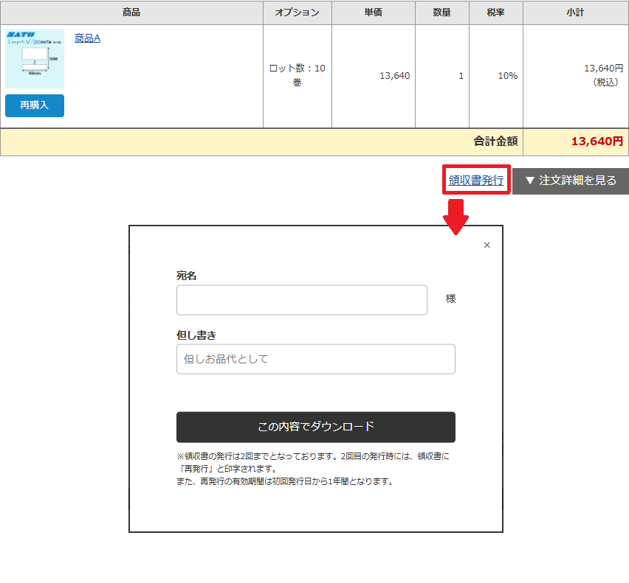Click the 小計 column header
Screen dimensions: 629x583
pyautogui.click(x=575, y=13)
